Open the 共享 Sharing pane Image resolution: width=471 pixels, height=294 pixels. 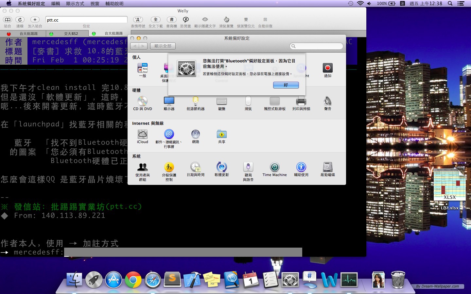[x=222, y=136]
